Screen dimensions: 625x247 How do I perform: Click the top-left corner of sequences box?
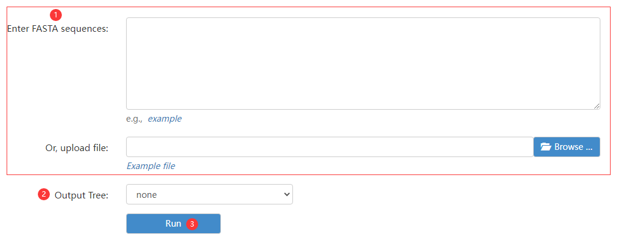point(127,19)
